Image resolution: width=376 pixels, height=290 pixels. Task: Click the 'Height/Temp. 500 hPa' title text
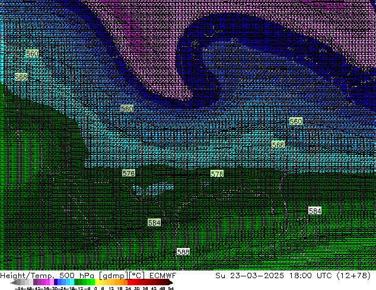pyautogui.click(x=47, y=276)
